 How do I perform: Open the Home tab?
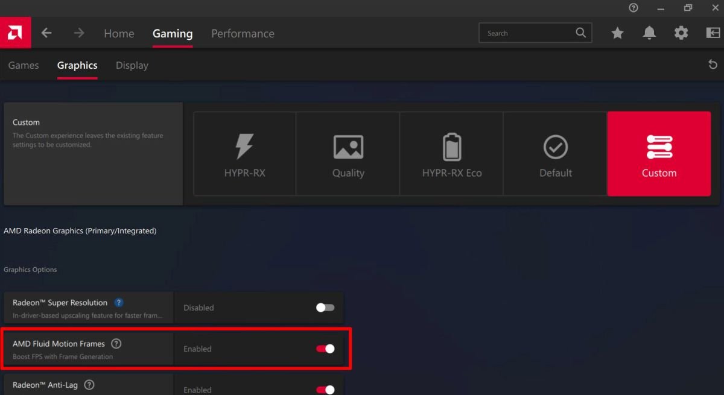click(119, 34)
